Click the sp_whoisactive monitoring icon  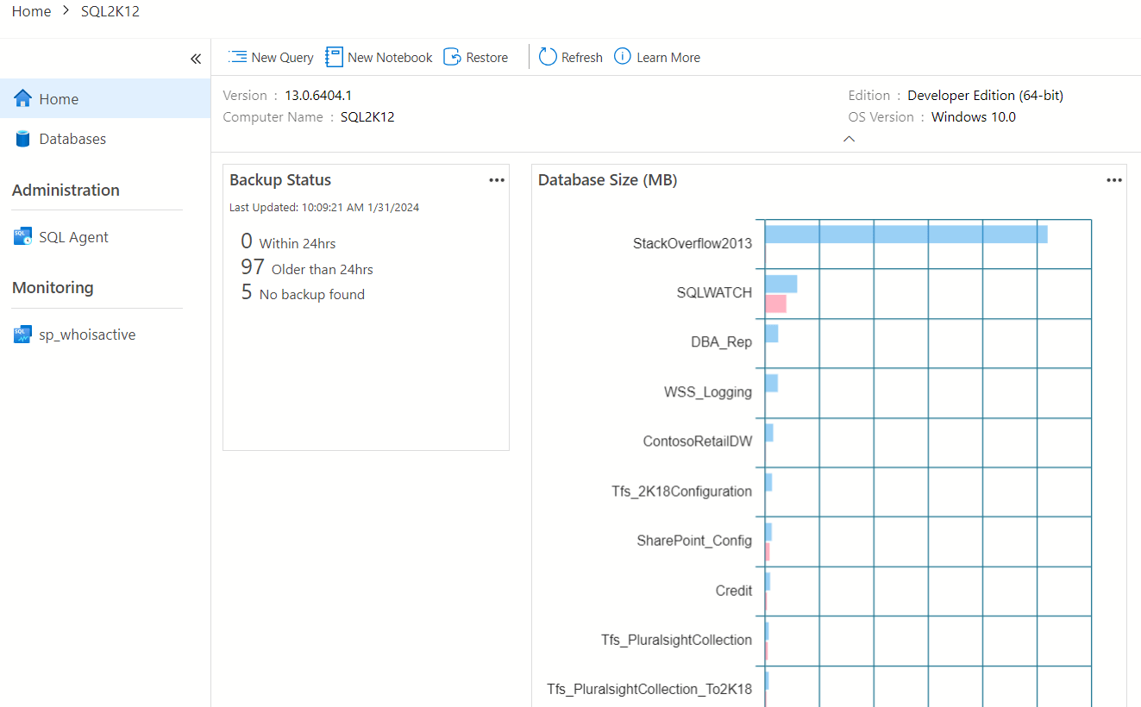pyautogui.click(x=23, y=335)
